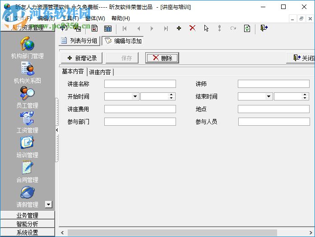The height and width of the screenshot is (237, 315).
Task: Switch to the 列表与分组 view
Action: [x=79, y=41]
